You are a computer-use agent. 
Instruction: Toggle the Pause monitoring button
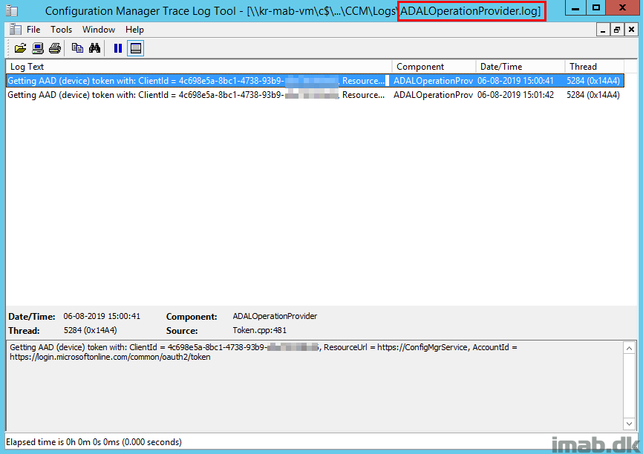118,48
